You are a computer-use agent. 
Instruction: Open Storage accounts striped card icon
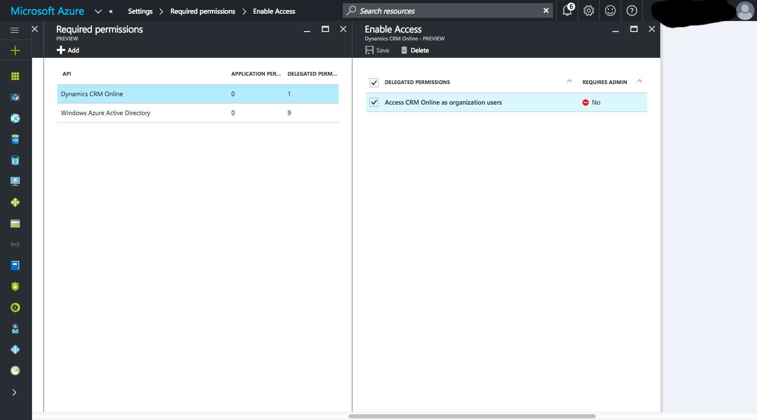tap(15, 223)
